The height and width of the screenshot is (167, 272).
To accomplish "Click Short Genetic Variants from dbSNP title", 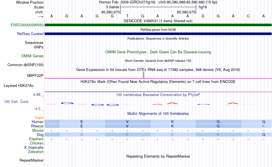I will 158,61.
